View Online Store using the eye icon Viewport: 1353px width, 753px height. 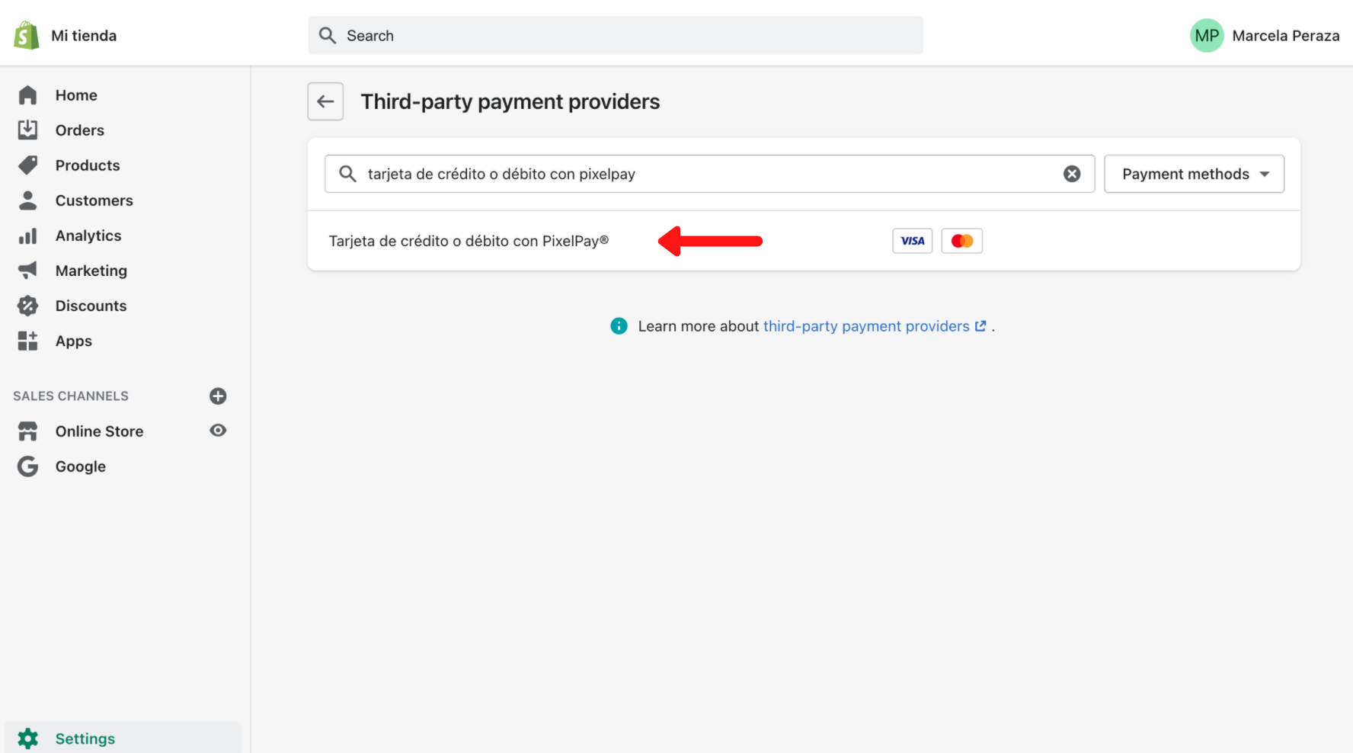pos(218,431)
